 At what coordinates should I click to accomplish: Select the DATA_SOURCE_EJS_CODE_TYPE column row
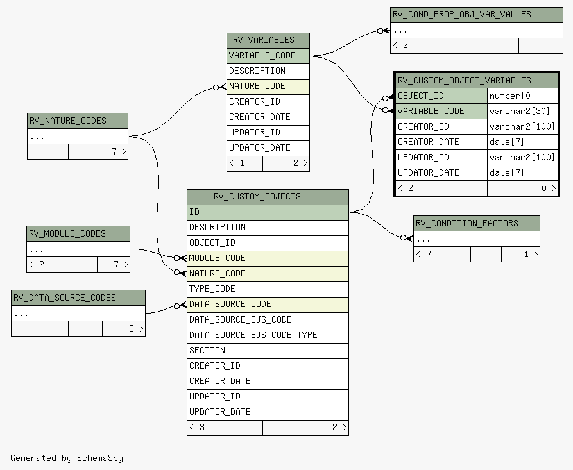pos(268,335)
